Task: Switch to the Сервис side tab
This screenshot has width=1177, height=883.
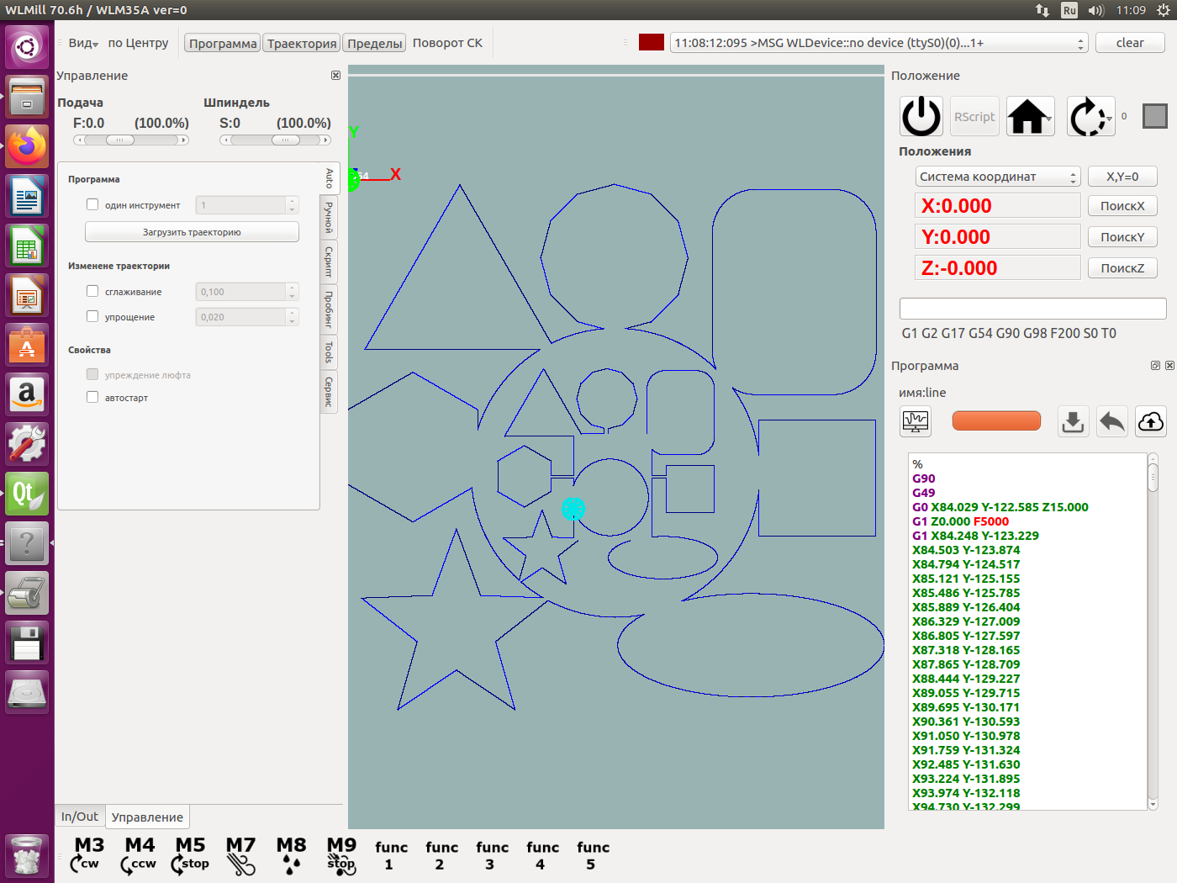Action: 330,392
